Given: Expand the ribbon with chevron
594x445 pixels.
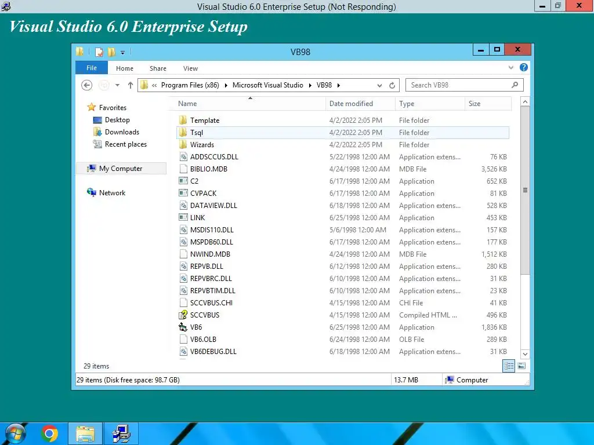Looking at the screenshot, I should pos(510,67).
